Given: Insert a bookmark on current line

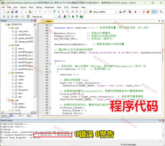Looking at the screenshot, I should pyautogui.click(x=55, y=12).
